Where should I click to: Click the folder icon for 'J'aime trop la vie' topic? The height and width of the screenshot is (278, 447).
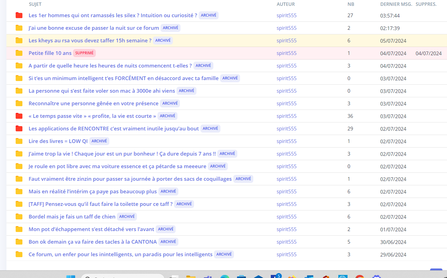[x=19, y=154]
